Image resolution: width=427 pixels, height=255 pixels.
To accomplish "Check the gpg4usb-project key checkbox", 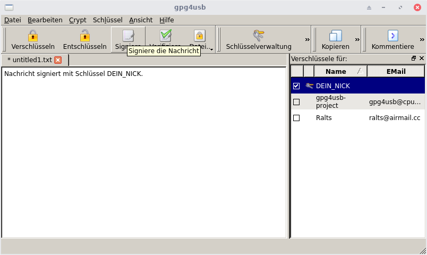I will 296,102.
